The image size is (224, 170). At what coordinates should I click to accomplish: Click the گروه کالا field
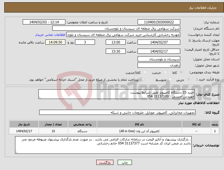[117, 112]
